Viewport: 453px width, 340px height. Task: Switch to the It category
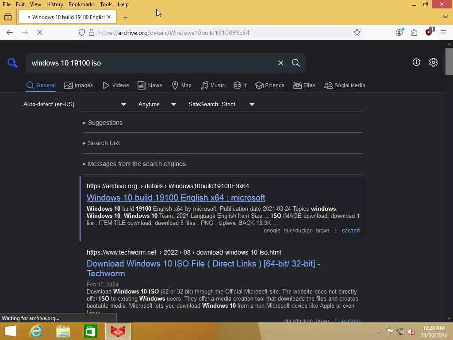240,85
